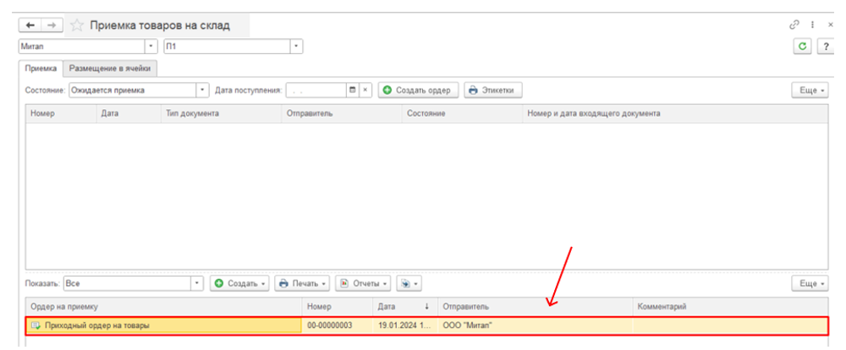Sort lower table by Дата header

point(405,306)
